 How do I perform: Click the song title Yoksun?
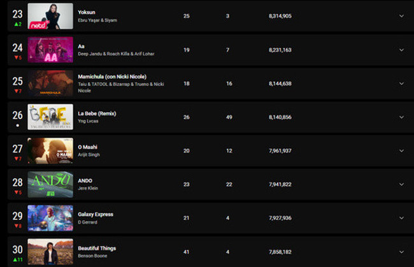tap(87, 12)
